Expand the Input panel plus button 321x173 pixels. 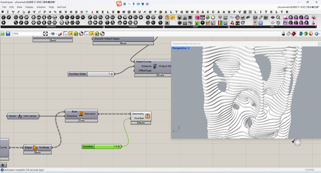(x=227, y=27)
